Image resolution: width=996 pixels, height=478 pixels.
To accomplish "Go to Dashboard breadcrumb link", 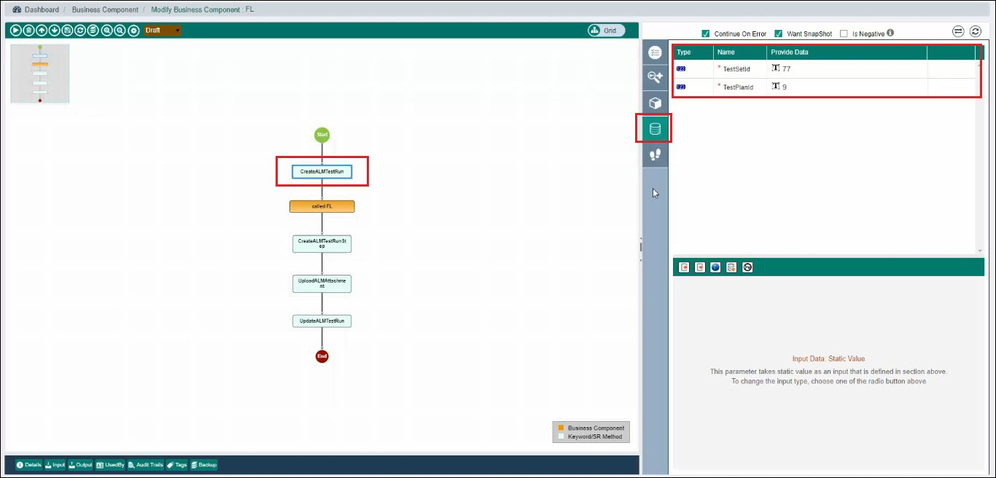I will 41,9.
